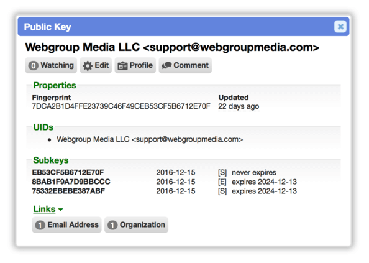Expand the Links dropdown arrow
Screen dimensions: 369x263
point(60,210)
